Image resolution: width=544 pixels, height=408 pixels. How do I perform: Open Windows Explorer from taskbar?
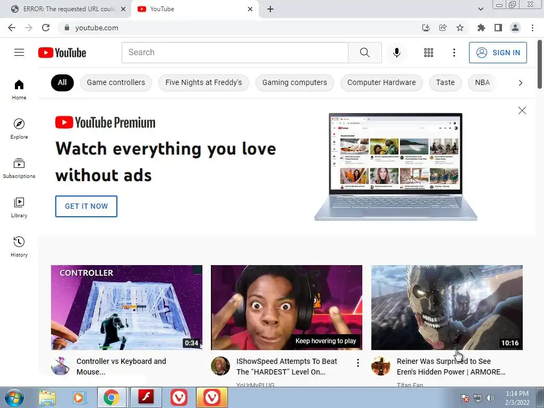[47, 397]
